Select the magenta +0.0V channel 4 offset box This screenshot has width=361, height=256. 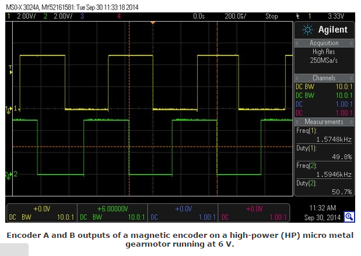tap(254, 213)
